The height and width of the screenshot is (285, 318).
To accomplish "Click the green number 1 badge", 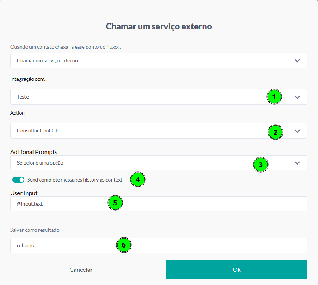I will click(x=274, y=97).
